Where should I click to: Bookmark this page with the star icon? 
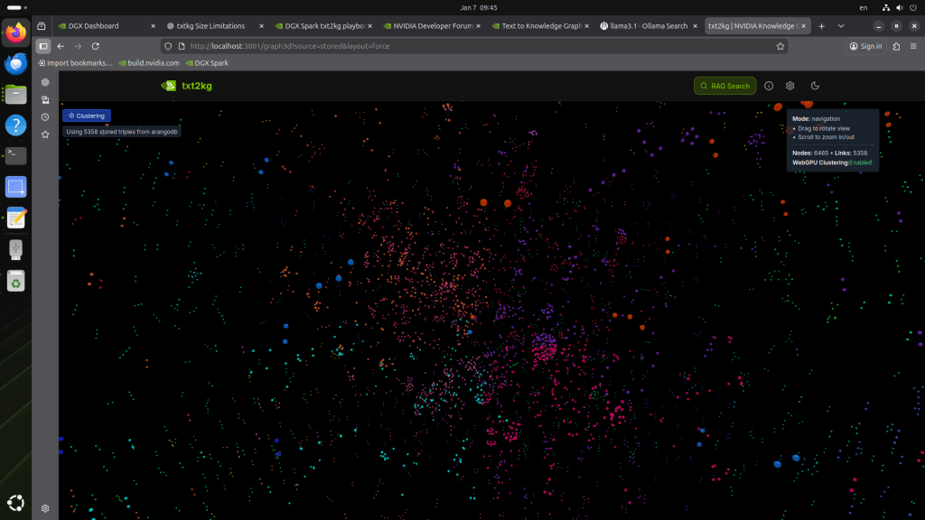(x=780, y=46)
